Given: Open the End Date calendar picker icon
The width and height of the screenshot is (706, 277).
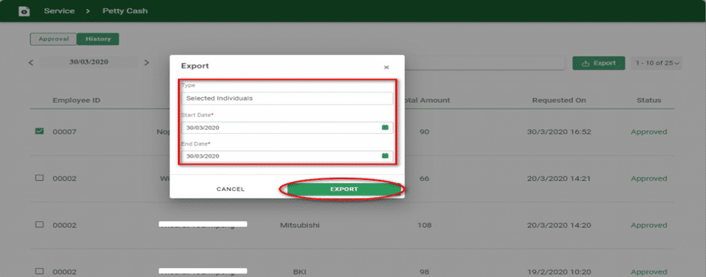Looking at the screenshot, I should [x=385, y=156].
